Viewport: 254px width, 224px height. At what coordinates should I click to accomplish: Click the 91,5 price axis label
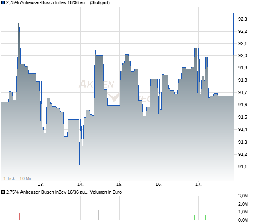(x=243, y=117)
